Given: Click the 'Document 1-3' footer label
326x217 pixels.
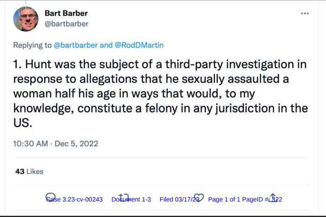Looking at the screenshot, I should click(131, 199).
